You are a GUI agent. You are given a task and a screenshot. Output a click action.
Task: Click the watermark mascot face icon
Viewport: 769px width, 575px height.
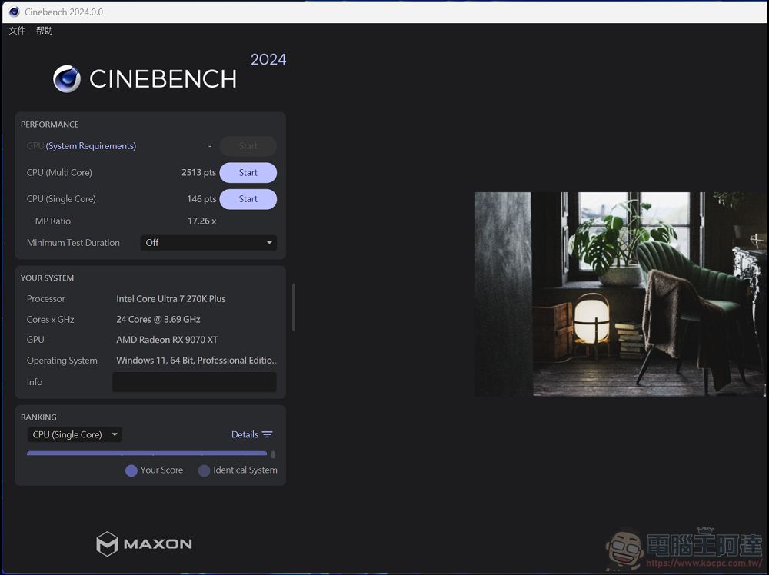[624, 548]
